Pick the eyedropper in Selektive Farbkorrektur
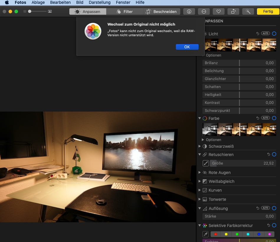 point(206,234)
